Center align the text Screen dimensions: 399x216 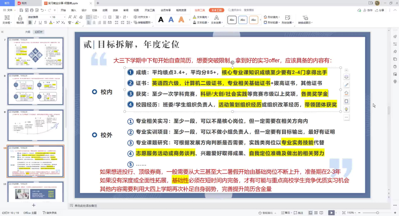(x=94, y=23)
